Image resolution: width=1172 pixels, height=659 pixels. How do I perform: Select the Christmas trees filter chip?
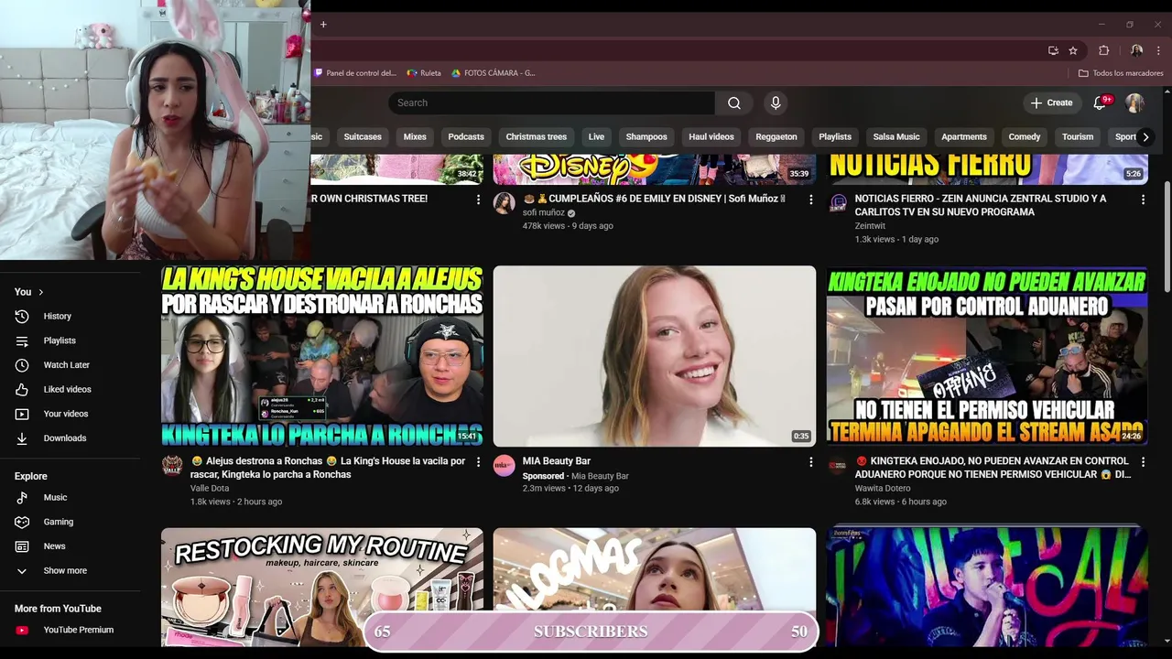click(x=537, y=137)
